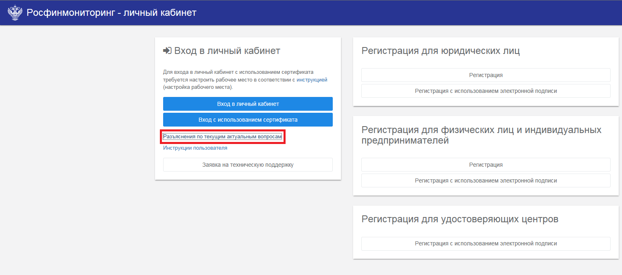Click the sentence starting Для входа в личный
Screen dimensions: 622x275
pos(238,72)
